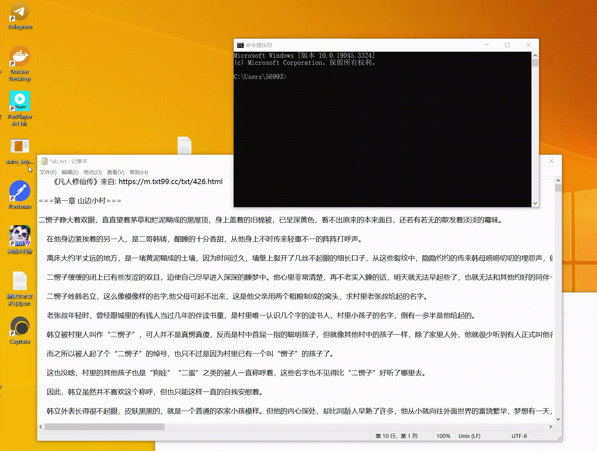Viewport: 597px width, 451px height.
Task: Click Notepad's horizontal scrollbar thumb
Action: (104, 427)
